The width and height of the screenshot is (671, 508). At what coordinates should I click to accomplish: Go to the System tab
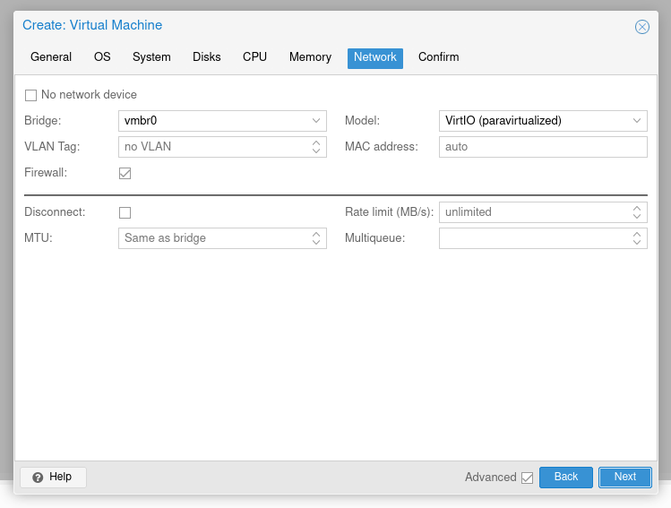pyautogui.click(x=151, y=57)
